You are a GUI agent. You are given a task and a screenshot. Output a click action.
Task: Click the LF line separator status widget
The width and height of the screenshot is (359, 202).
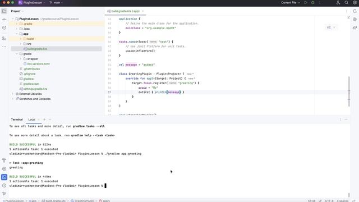click(x=320, y=201)
